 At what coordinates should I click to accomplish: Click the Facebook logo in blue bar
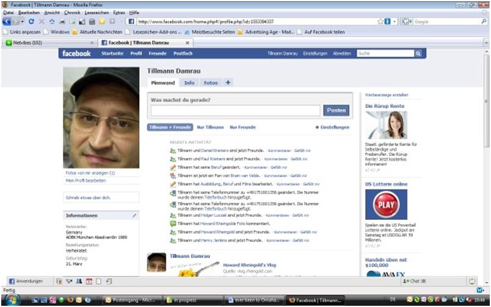point(76,54)
